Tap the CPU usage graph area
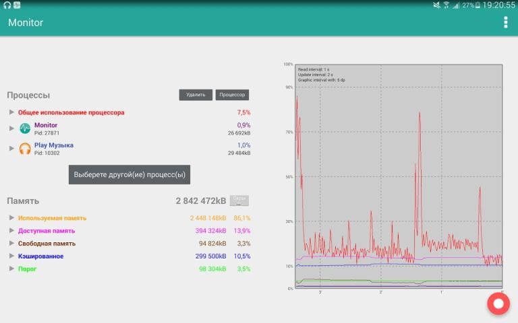 click(x=398, y=176)
